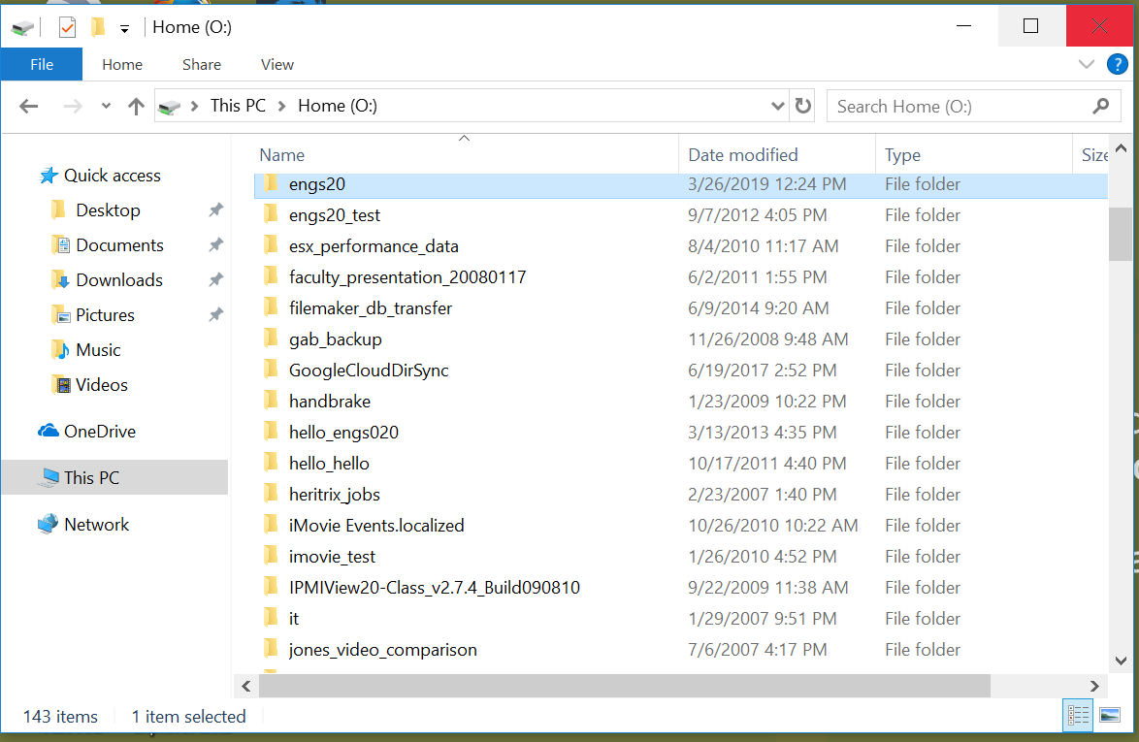
Task: Select the filemaker_db_transfer folder
Action: pos(681,308)
